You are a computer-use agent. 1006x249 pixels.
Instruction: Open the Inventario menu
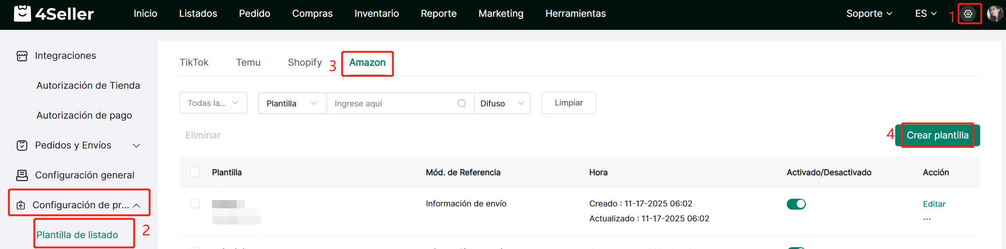[x=376, y=14]
